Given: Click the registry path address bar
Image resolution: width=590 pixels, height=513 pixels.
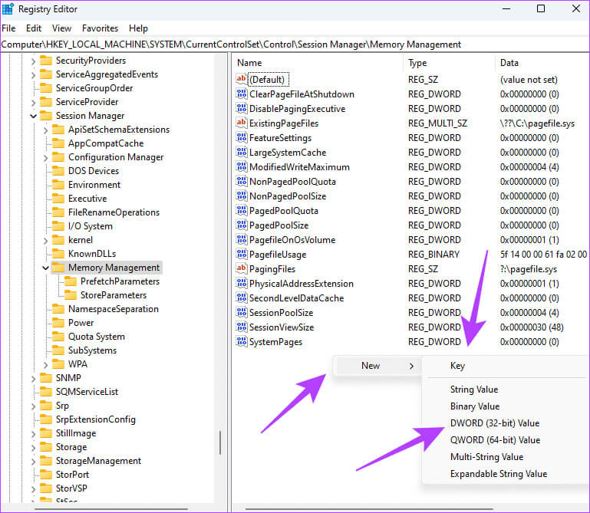Looking at the screenshot, I should click(295, 44).
